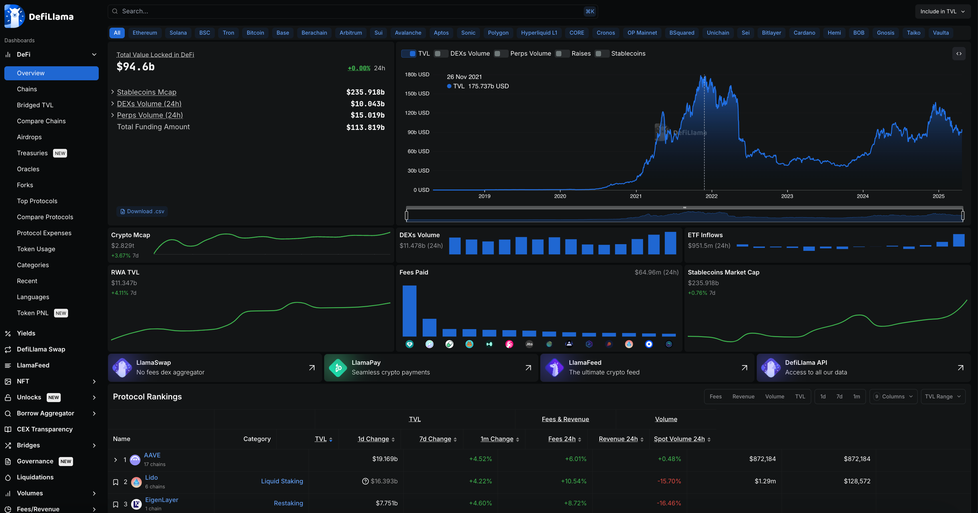Download the .csv data file
Image resolution: width=978 pixels, height=513 pixels.
pos(142,211)
